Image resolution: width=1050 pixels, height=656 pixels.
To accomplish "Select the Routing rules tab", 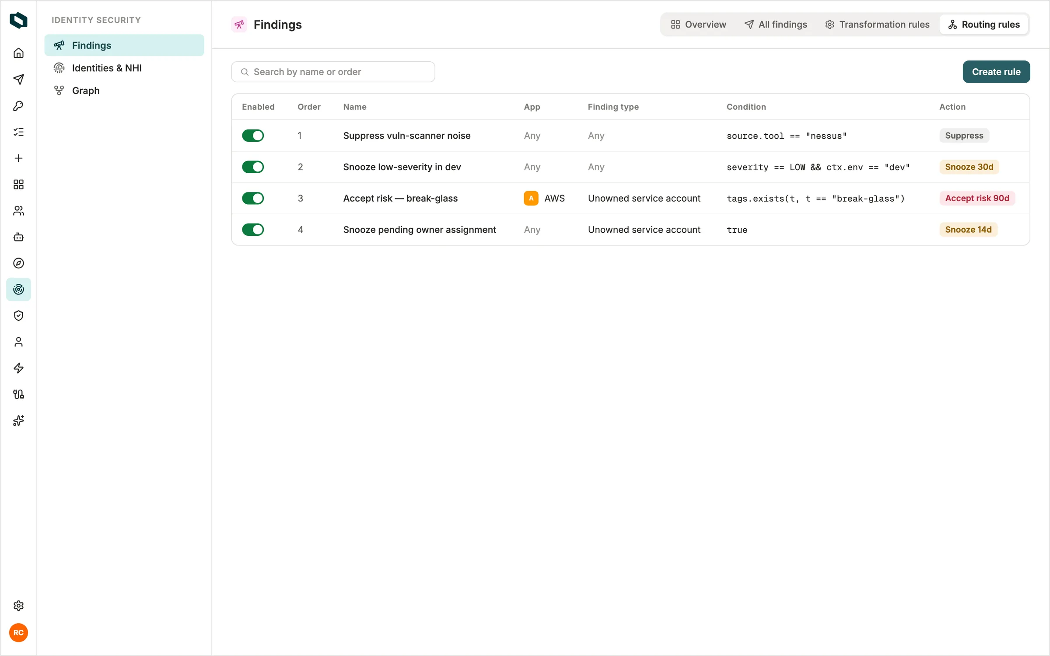I will click(x=984, y=24).
